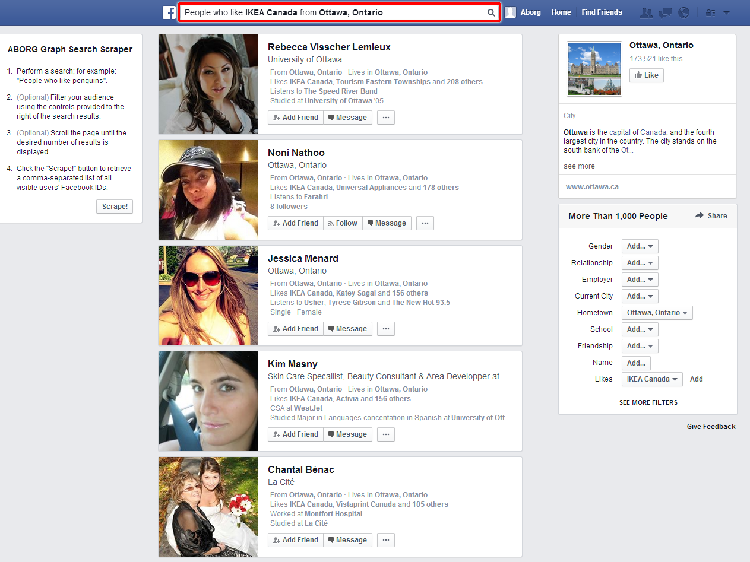Open Relationship filter dropdown
The width and height of the screenshot is (750, 562).
pyautogui.click(x=640, y=263)
